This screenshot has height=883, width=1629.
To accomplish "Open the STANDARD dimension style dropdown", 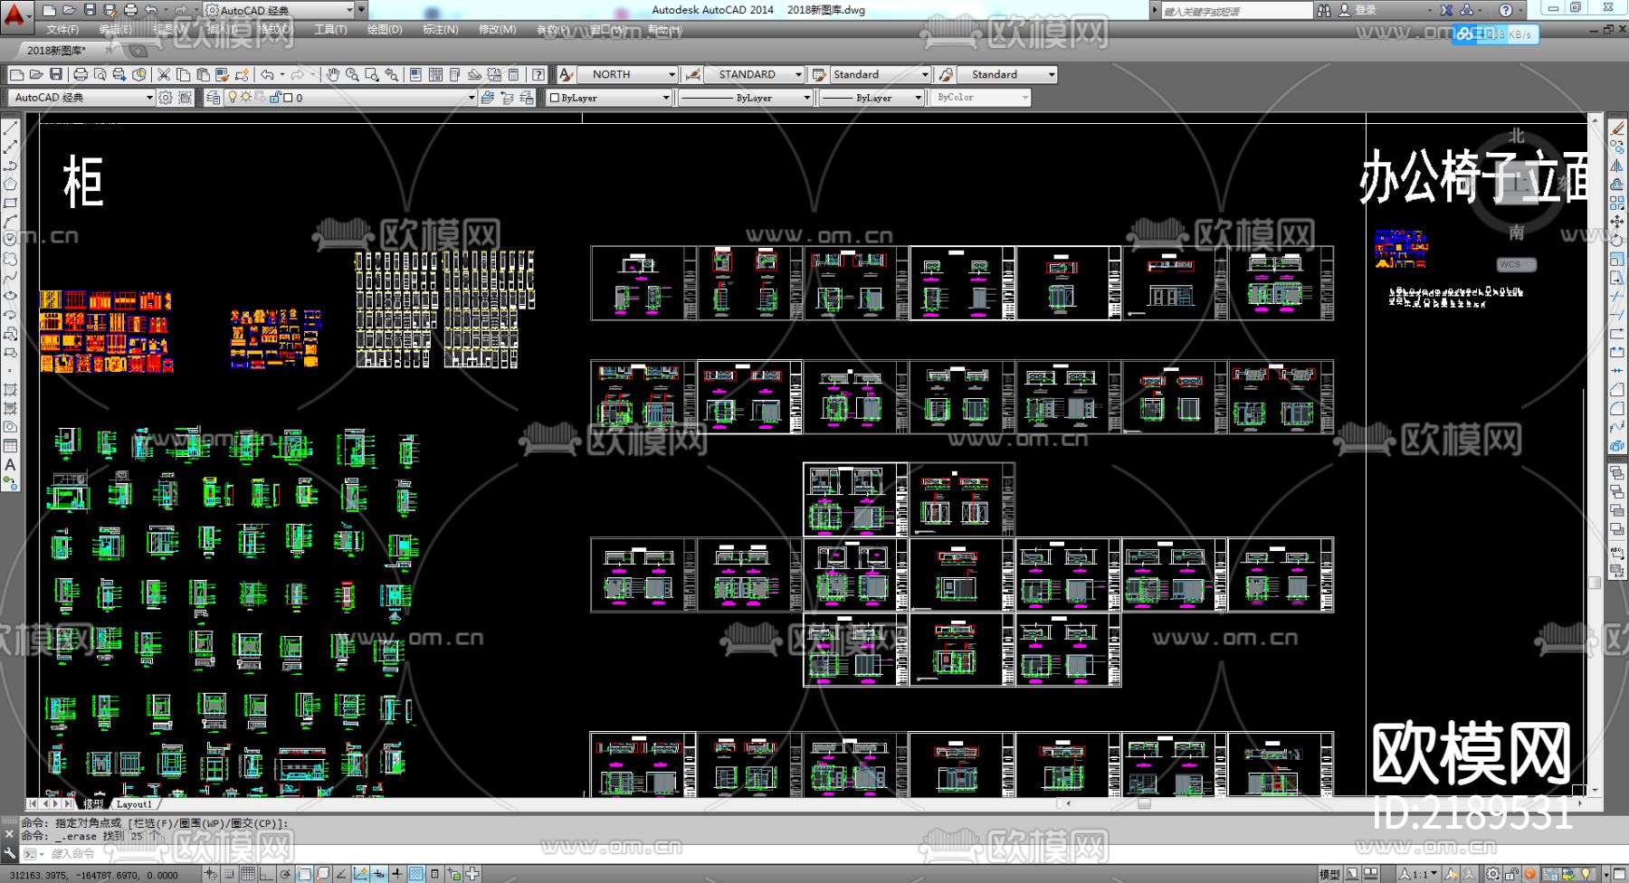I will click(x=798, y=74).
